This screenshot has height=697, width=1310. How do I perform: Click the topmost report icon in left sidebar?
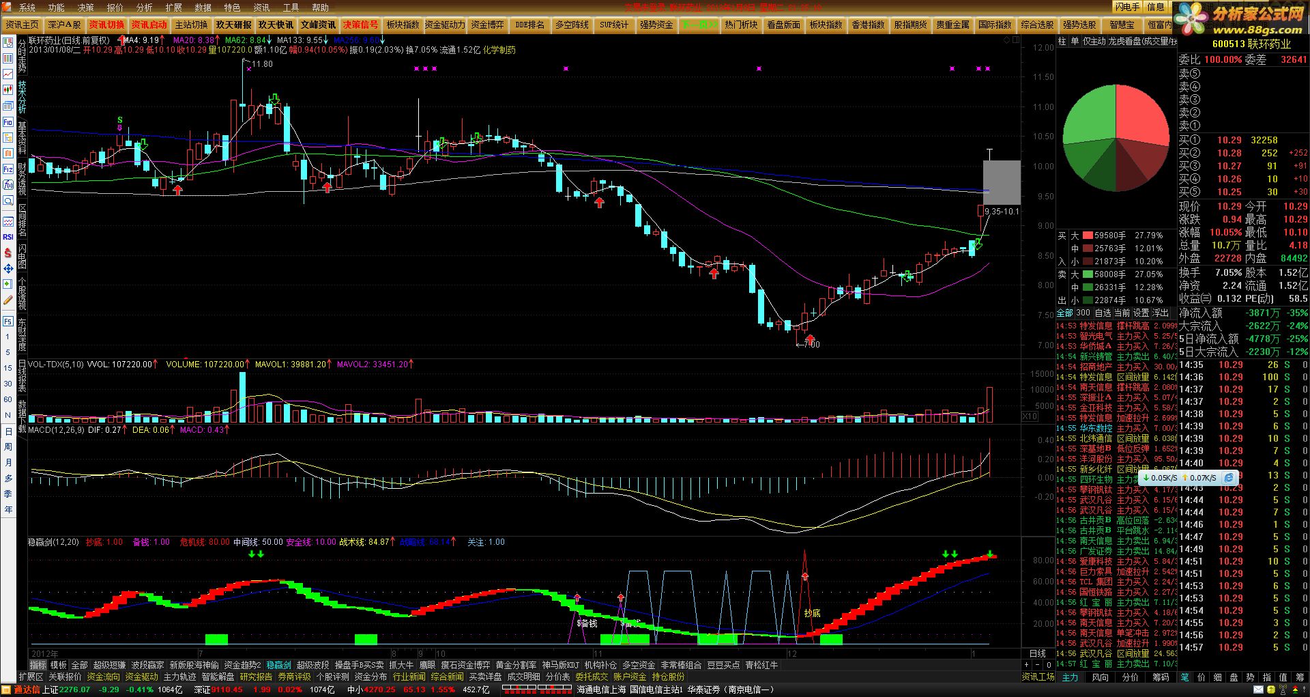click(x=8, y=42)
